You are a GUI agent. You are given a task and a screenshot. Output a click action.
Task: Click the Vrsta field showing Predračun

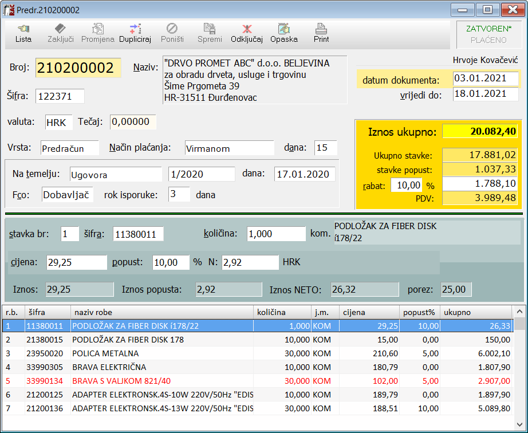pos(69,148)
